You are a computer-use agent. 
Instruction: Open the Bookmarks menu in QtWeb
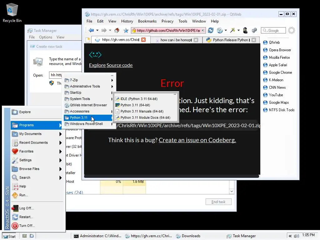147,21
